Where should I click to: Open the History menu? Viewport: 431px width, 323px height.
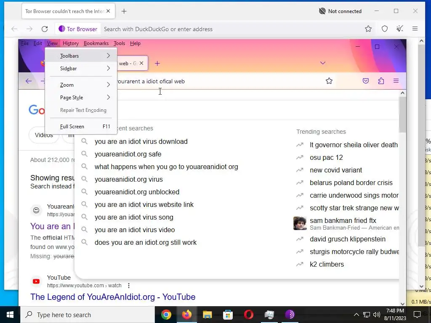71,43
